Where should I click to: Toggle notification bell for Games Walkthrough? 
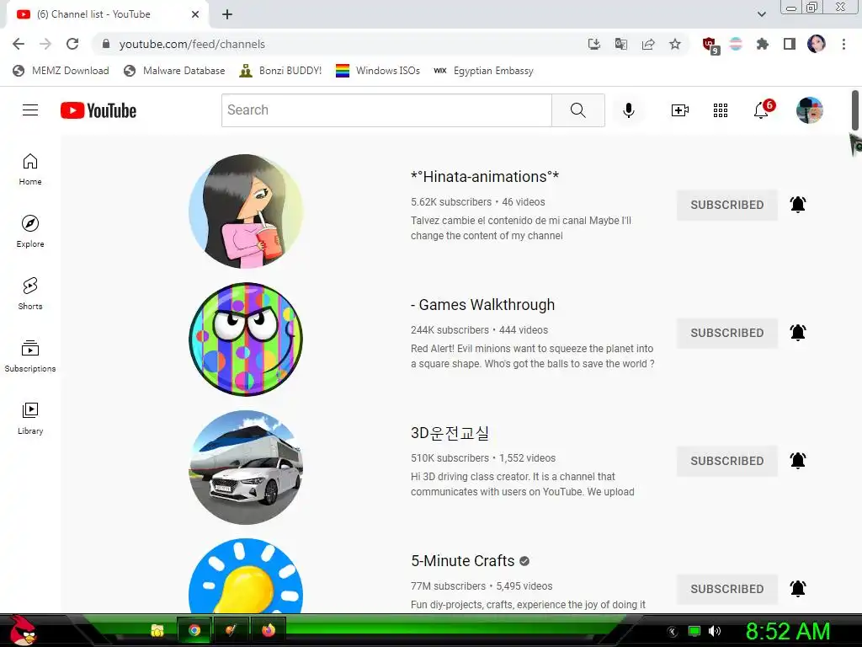coord(798,332)
